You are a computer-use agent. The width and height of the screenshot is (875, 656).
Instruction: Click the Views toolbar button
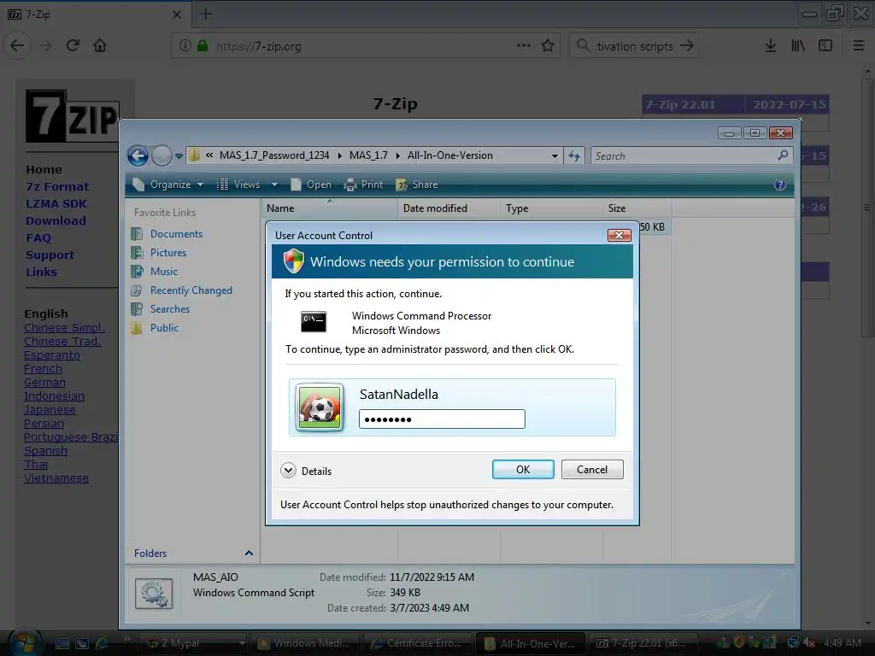[x=238, y=184]
